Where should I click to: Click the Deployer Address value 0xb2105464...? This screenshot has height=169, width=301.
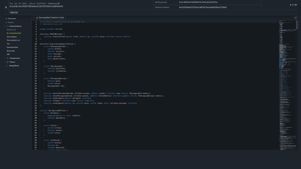point(203,7)
